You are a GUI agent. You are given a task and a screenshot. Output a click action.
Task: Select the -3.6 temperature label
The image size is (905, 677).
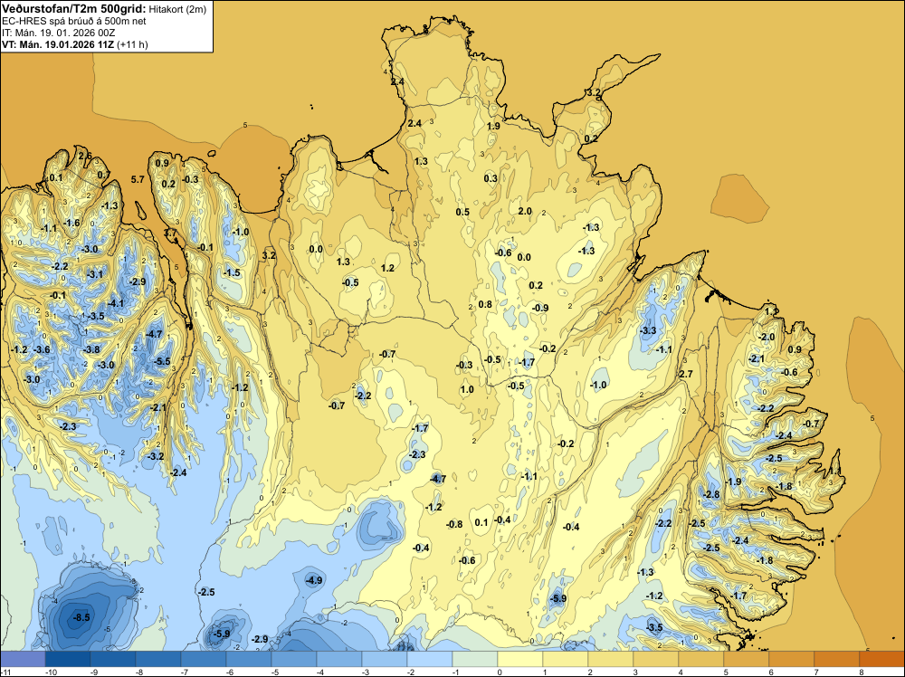(x=43, y=349)
